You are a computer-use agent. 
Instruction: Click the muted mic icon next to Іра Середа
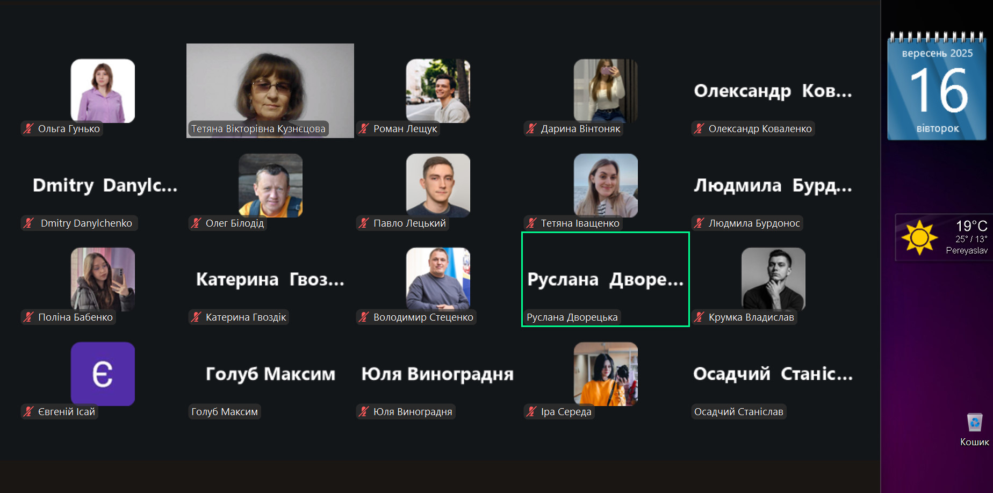coord(531,411)
